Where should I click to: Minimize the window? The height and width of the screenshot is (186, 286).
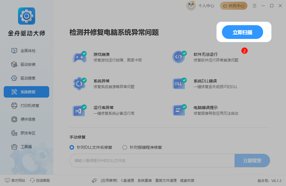pyautogui.click(x=263, y=6)
